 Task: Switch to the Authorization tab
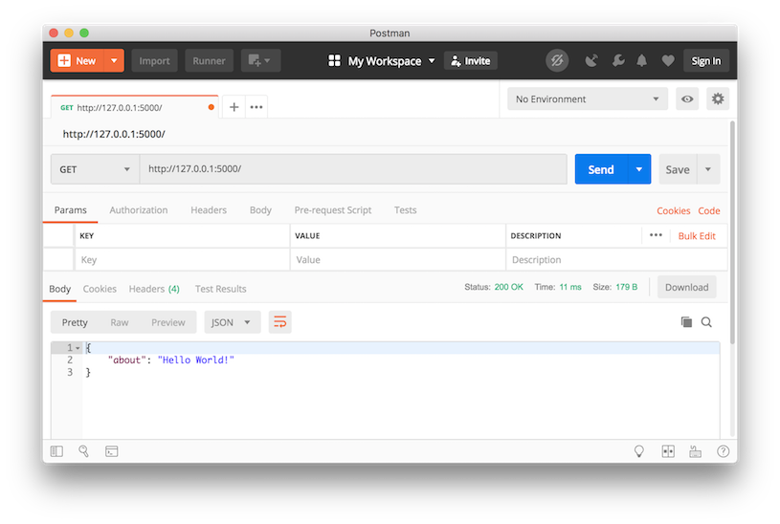pos(138,209)
